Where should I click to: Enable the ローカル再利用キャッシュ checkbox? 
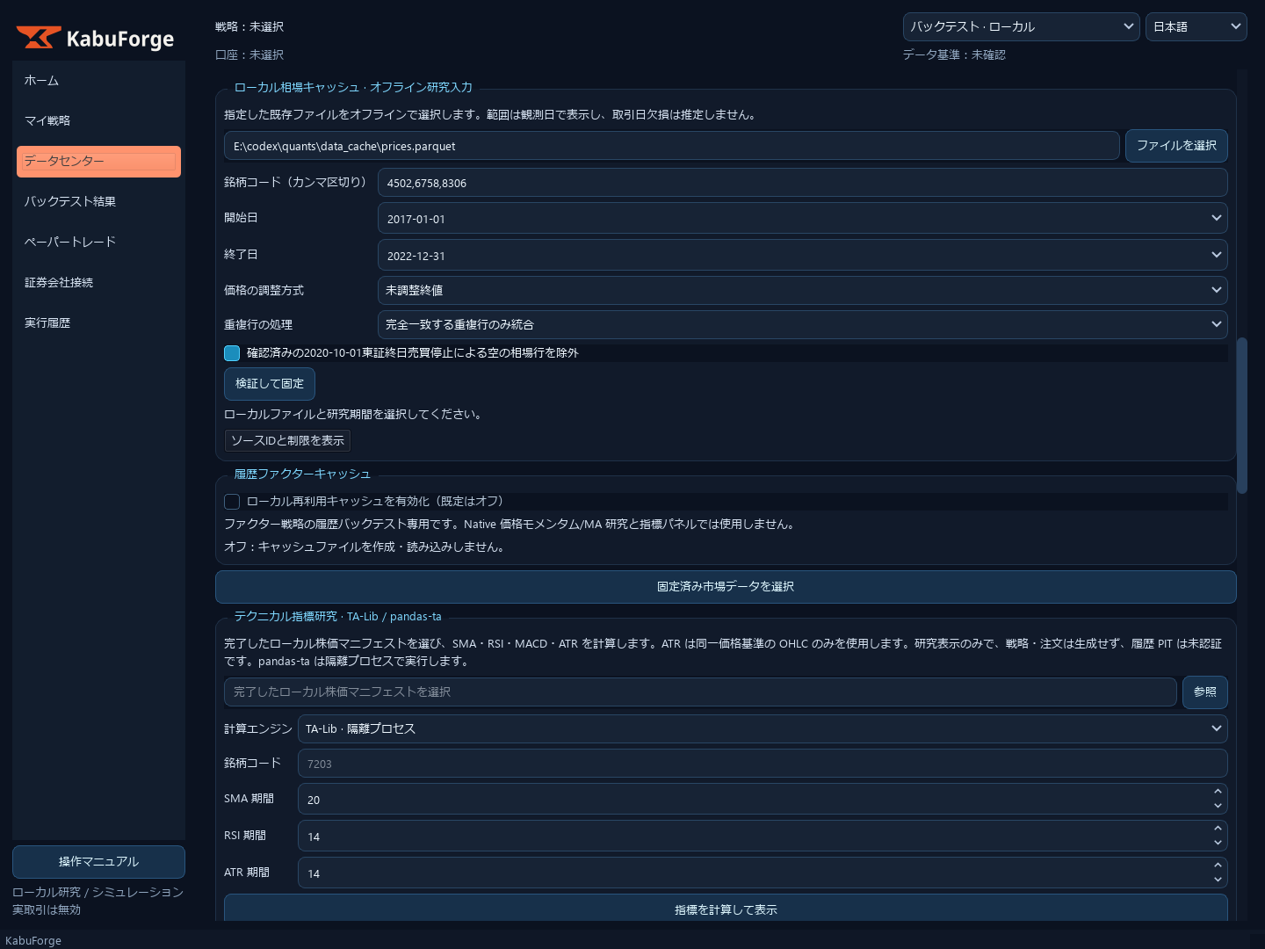tap(232, 502)
